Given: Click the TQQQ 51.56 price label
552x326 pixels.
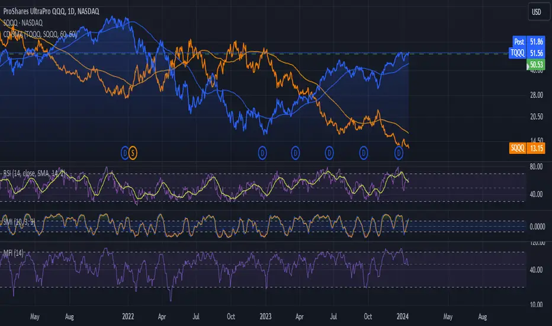Looking at the screenshot, I should coord(527,53).
